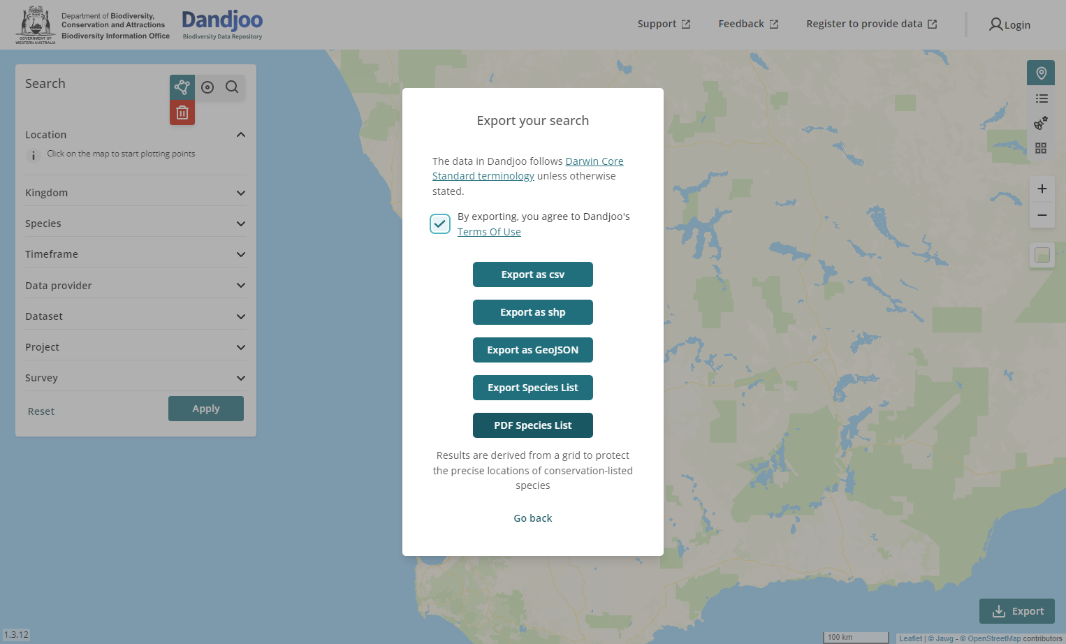
Task: Click Export as csv button
Action: coord(533,275)
